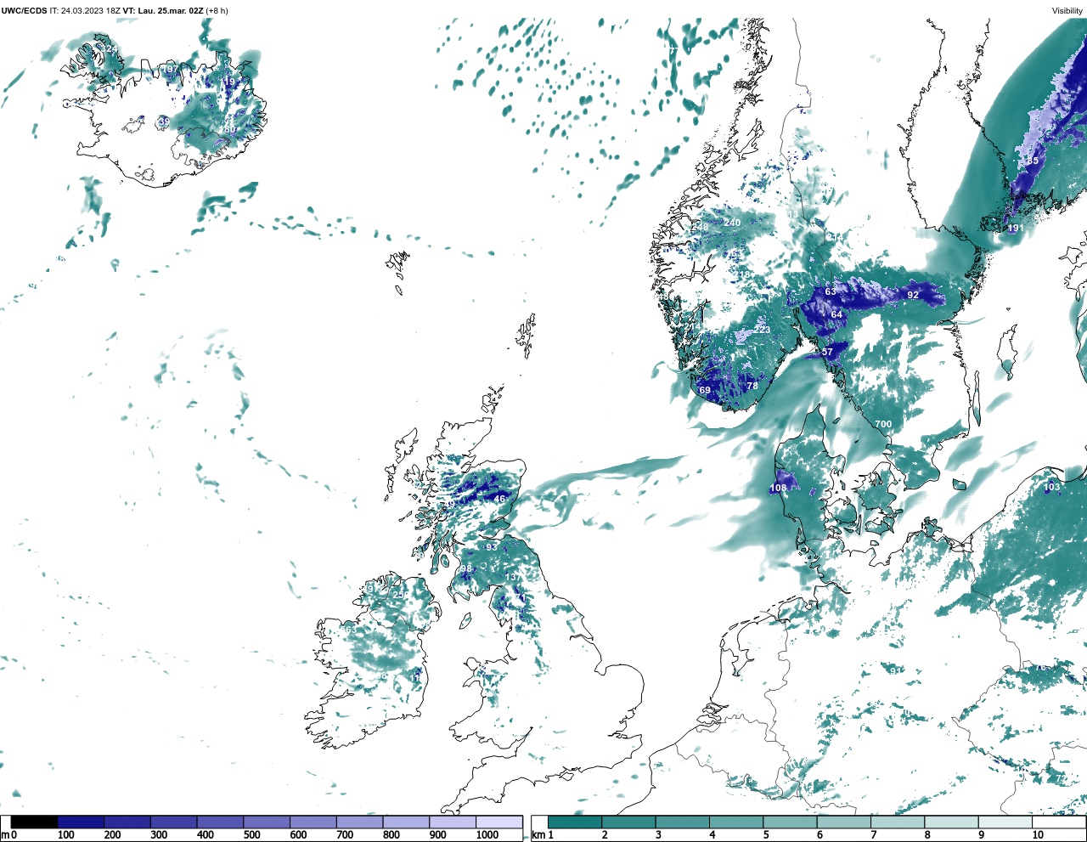Viewport: 1087px width, 842px height.
Task: Click the 4–5 km legend swatch
Action: pyautogui.click(x=736, y=822)
